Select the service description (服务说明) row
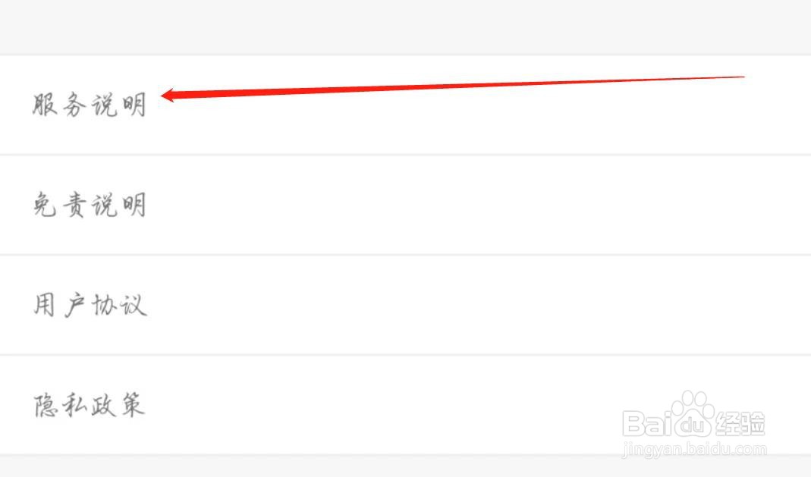Image resolution: width=811 pixels, height=477 pixels. click(x=405, y=105)
